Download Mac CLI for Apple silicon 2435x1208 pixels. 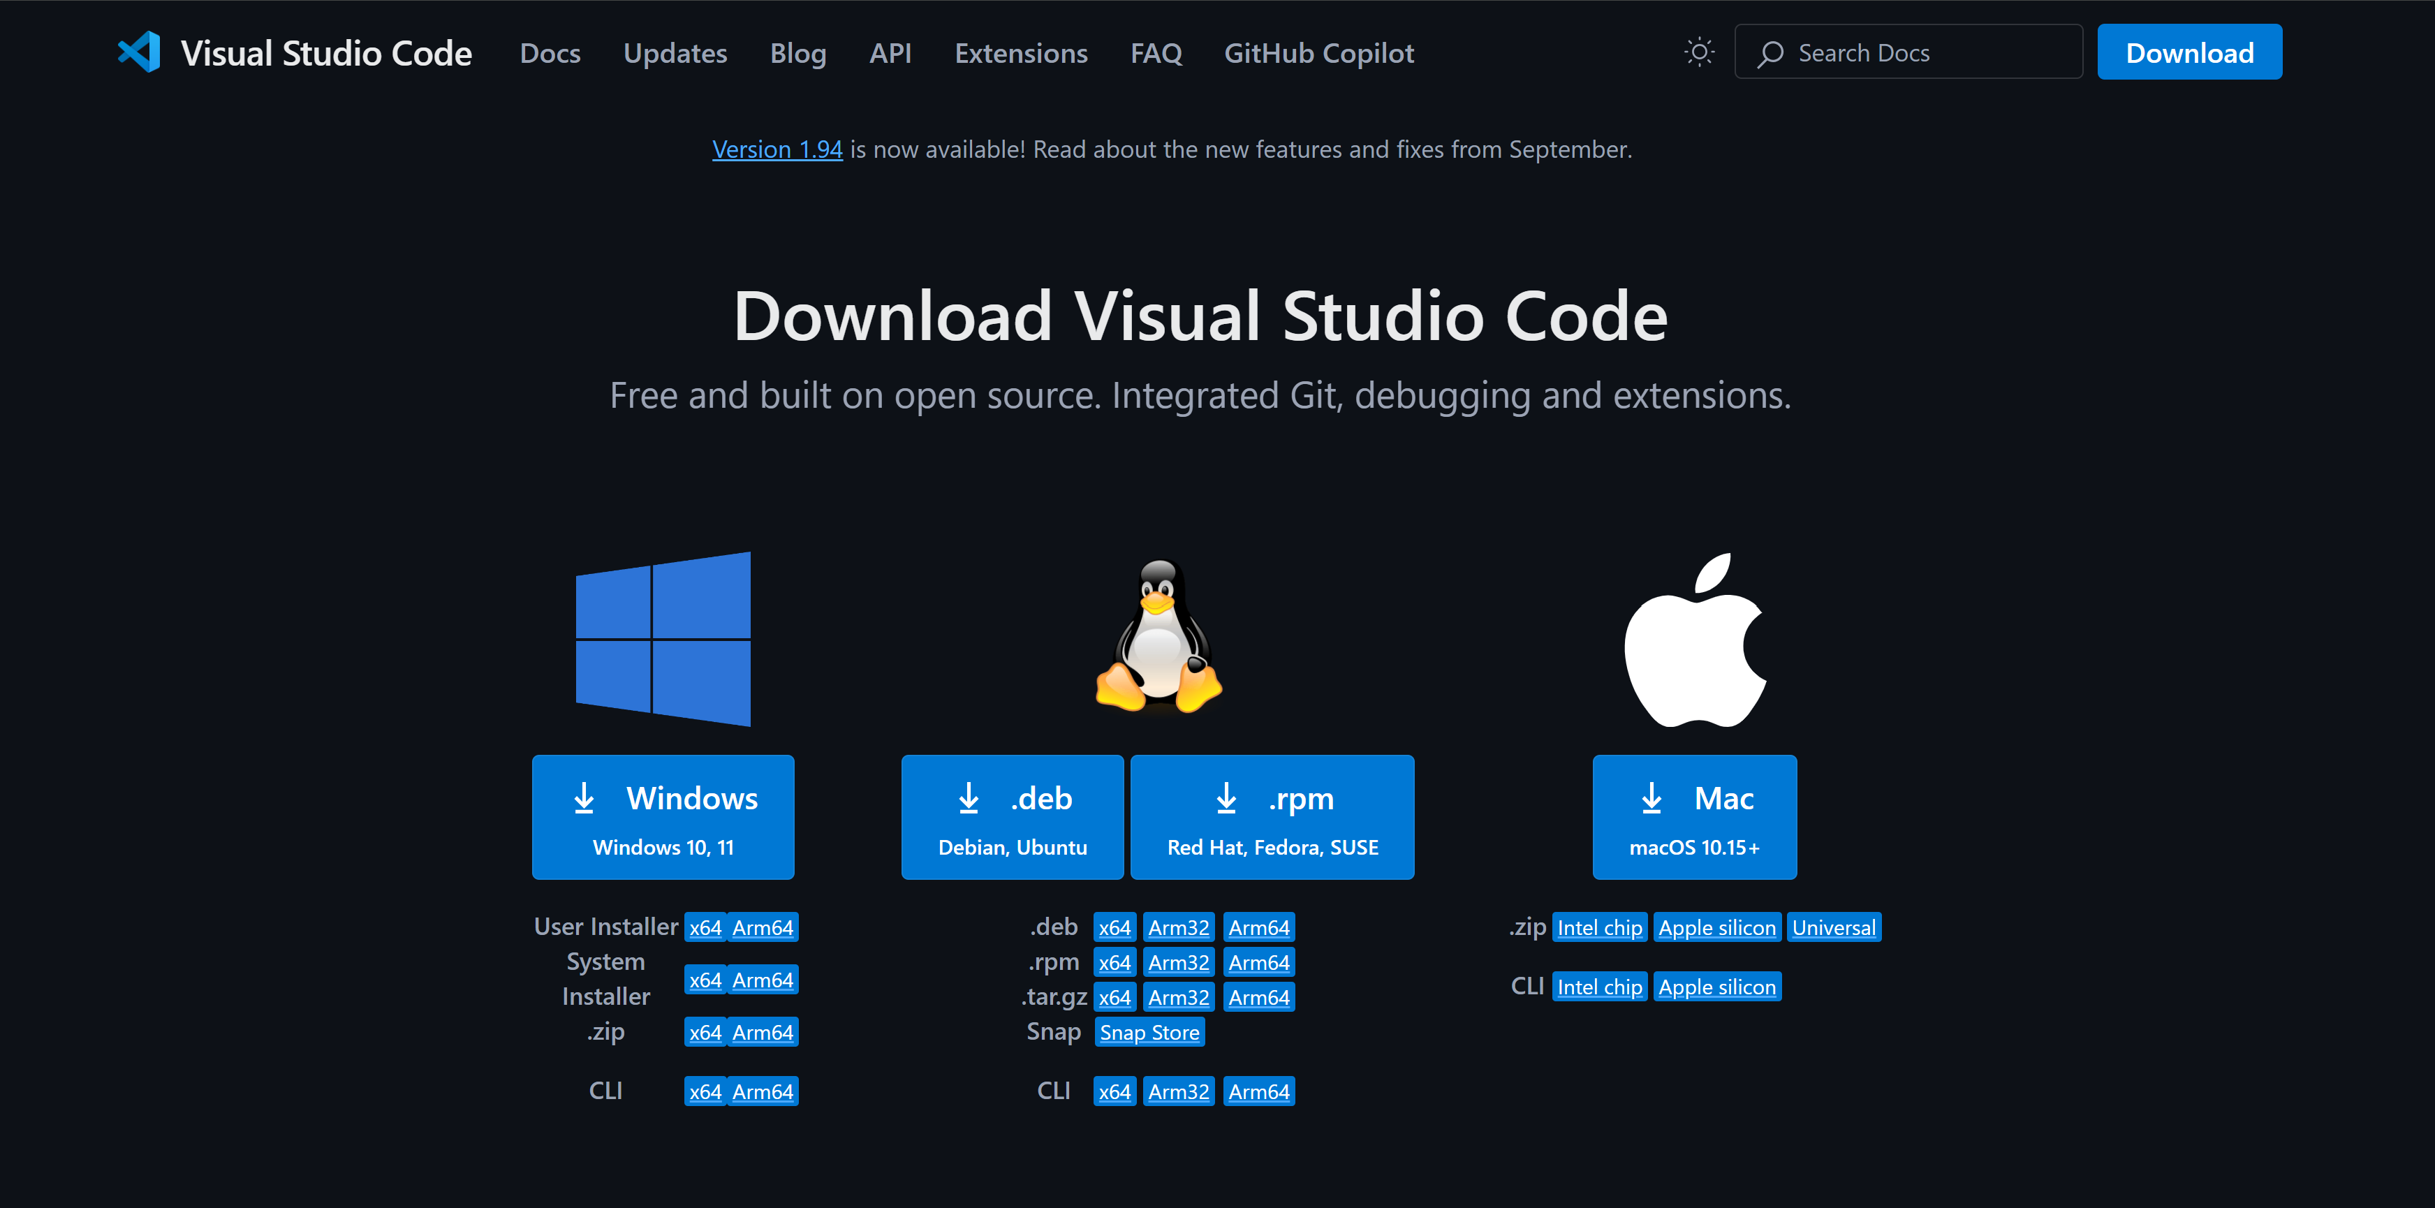1716,987
